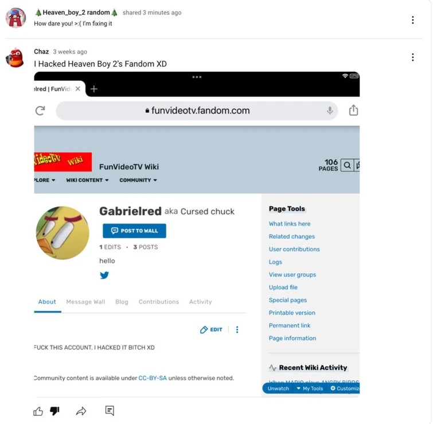Open browser share icon beside address bar
The width and height of the screenshot is (433, 424).
coord(353,110)
